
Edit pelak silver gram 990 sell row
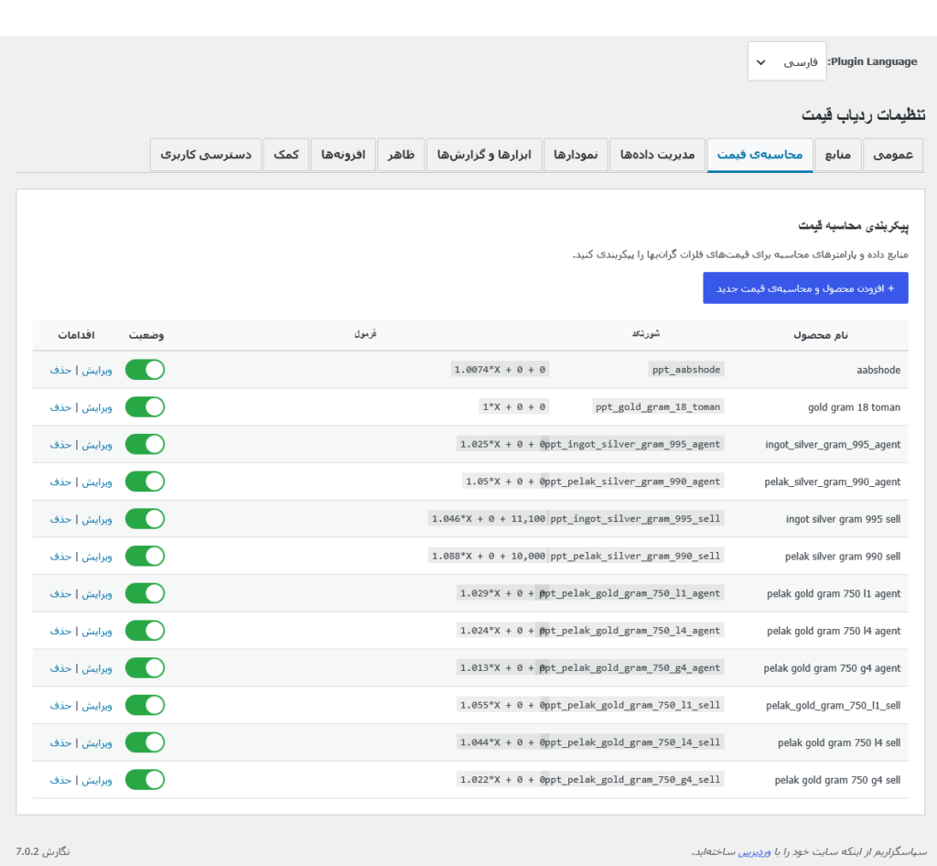coord(97,557)
